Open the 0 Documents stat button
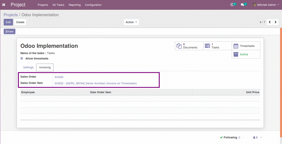282x144 pixels. 189,46
